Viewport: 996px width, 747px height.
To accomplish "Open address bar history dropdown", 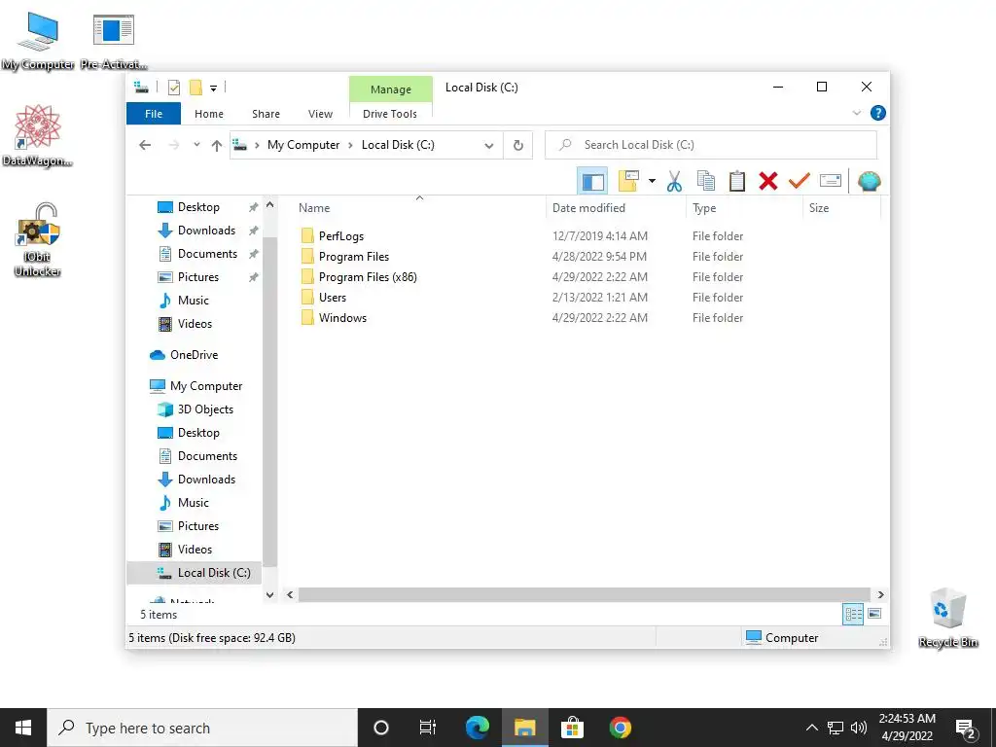I will click(488, 146).
